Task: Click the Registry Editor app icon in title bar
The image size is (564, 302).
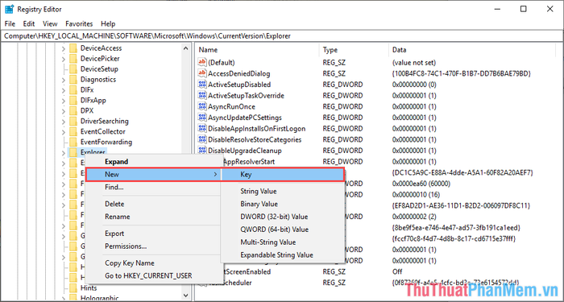Action: (x=9, y=9)
